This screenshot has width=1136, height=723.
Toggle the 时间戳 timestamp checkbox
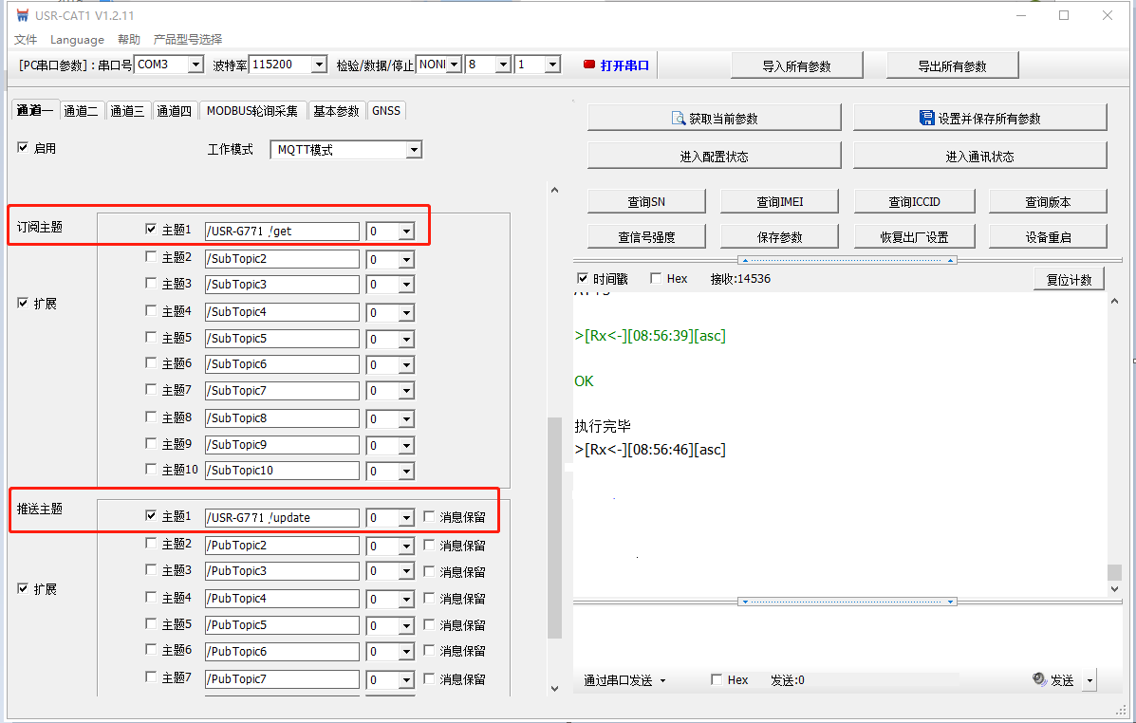583,279
